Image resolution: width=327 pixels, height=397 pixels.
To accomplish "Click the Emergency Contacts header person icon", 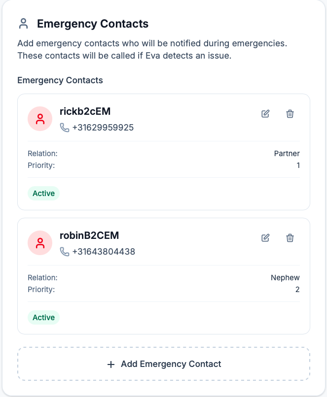I will tap(23, 23).
